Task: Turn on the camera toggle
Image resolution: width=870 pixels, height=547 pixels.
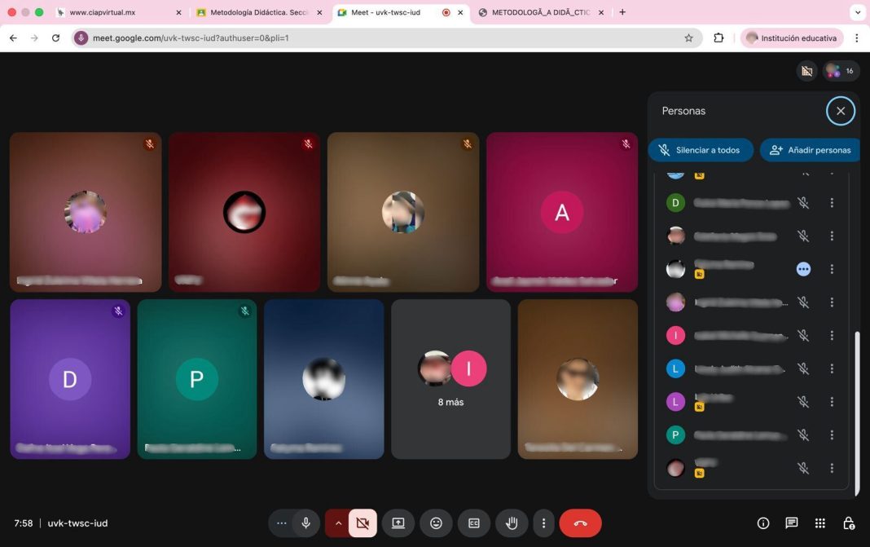Action: point(362,523)
